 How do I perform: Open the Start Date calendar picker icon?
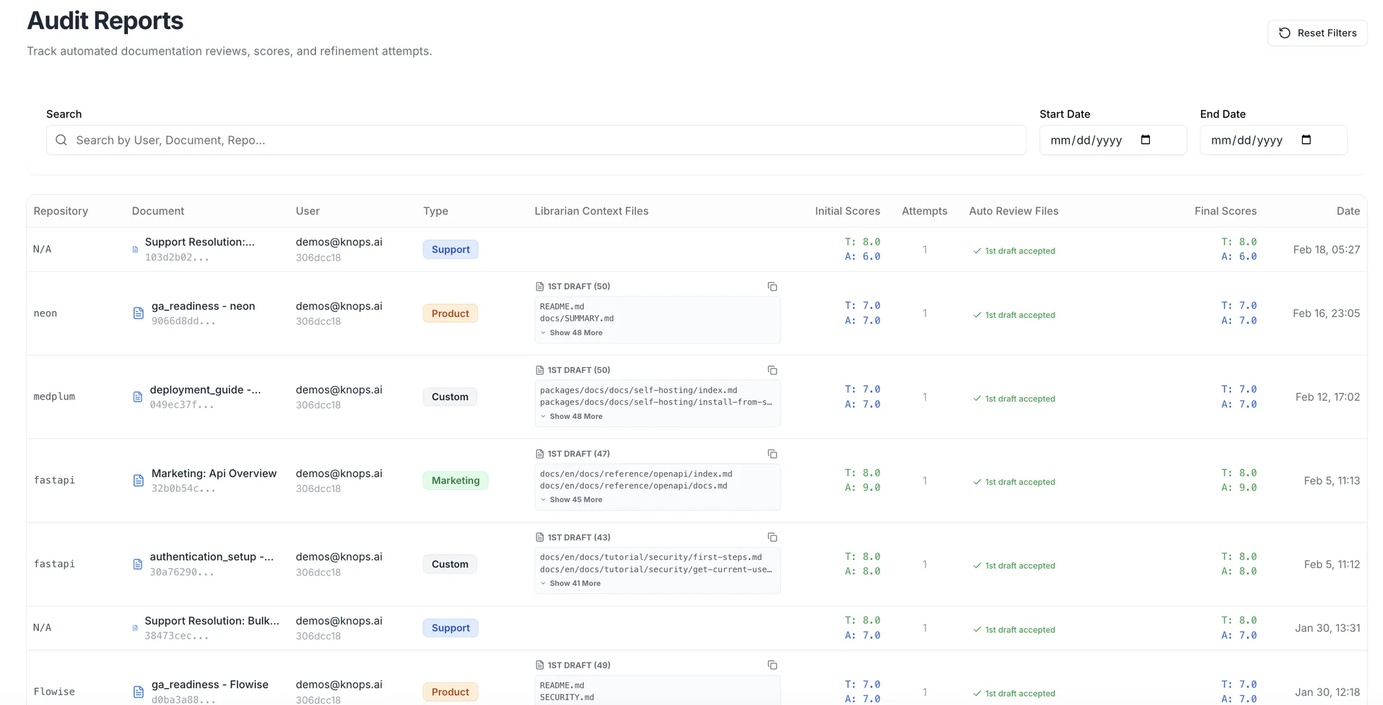(x=1145, y=140)
